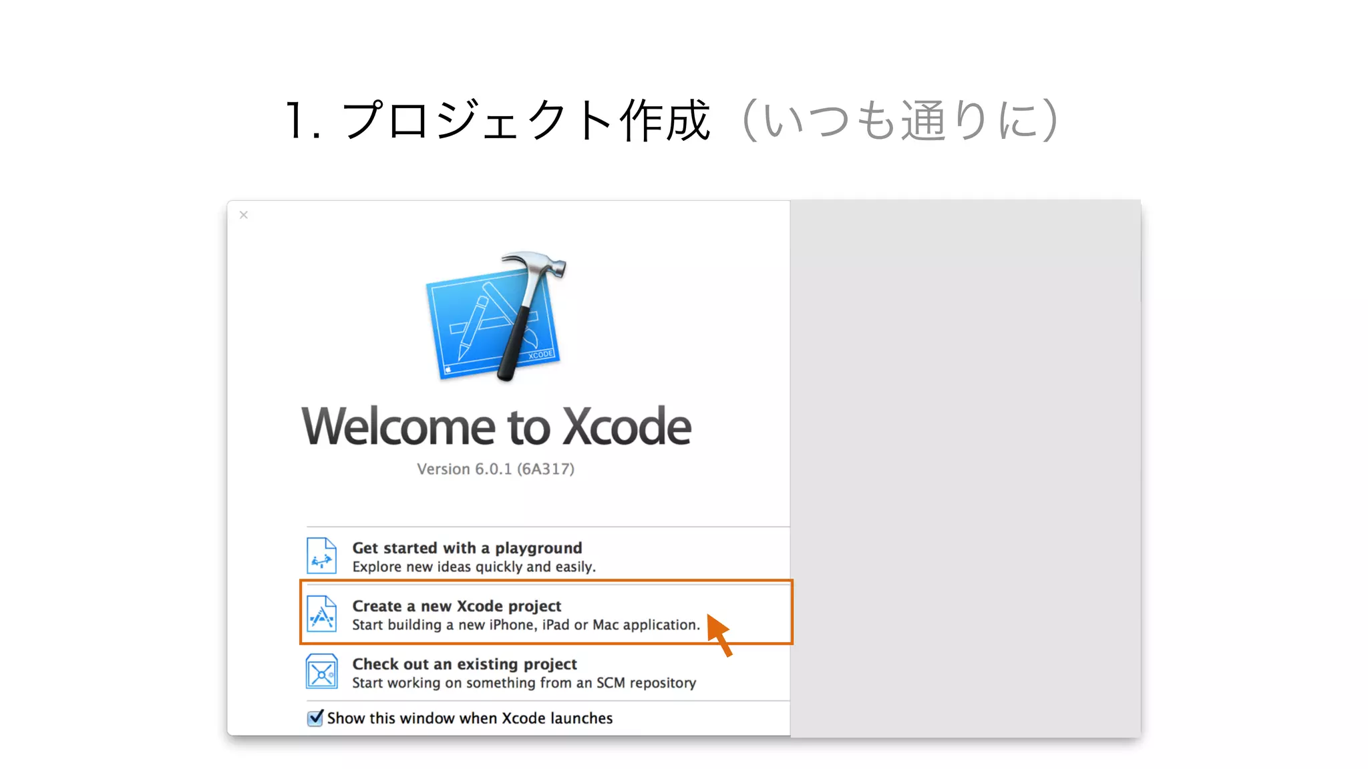
Task: Select 'Get started with a playground'
Action: (467, 548)
